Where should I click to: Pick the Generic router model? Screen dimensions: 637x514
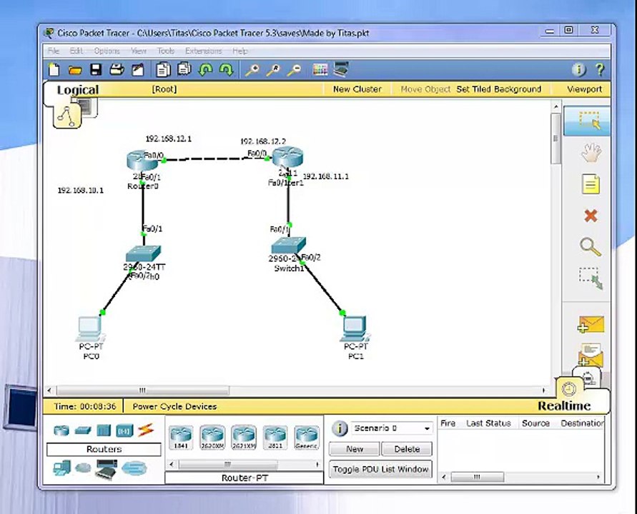(x=306, y=438)
